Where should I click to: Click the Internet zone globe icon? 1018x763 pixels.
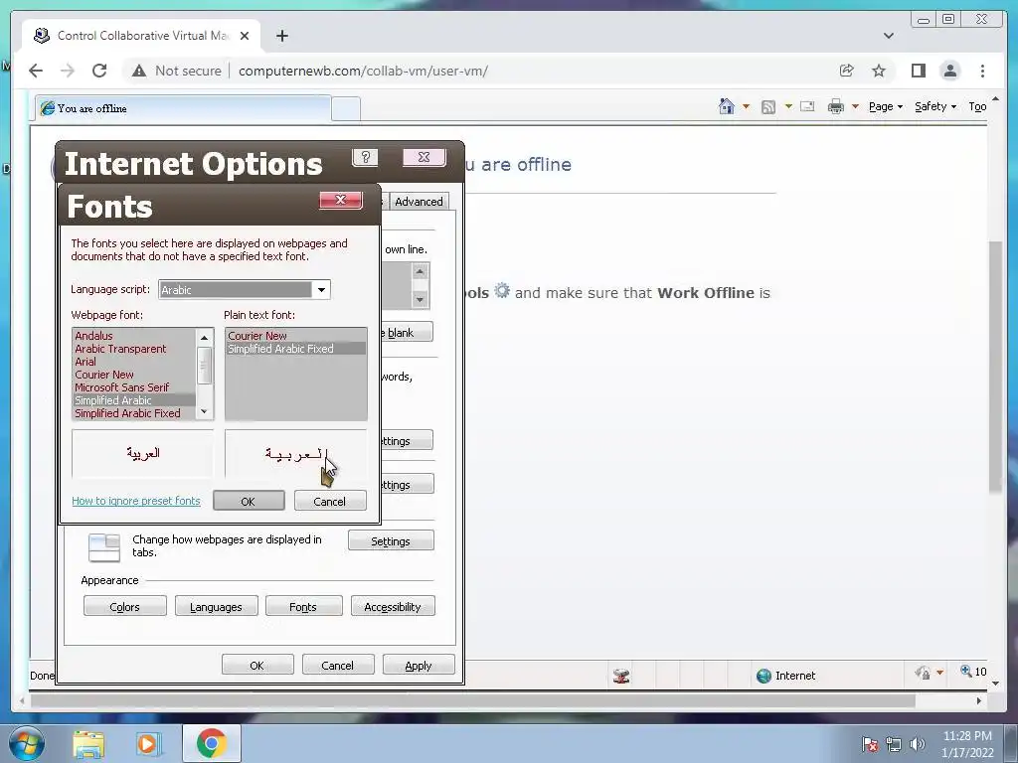(763, 676)
